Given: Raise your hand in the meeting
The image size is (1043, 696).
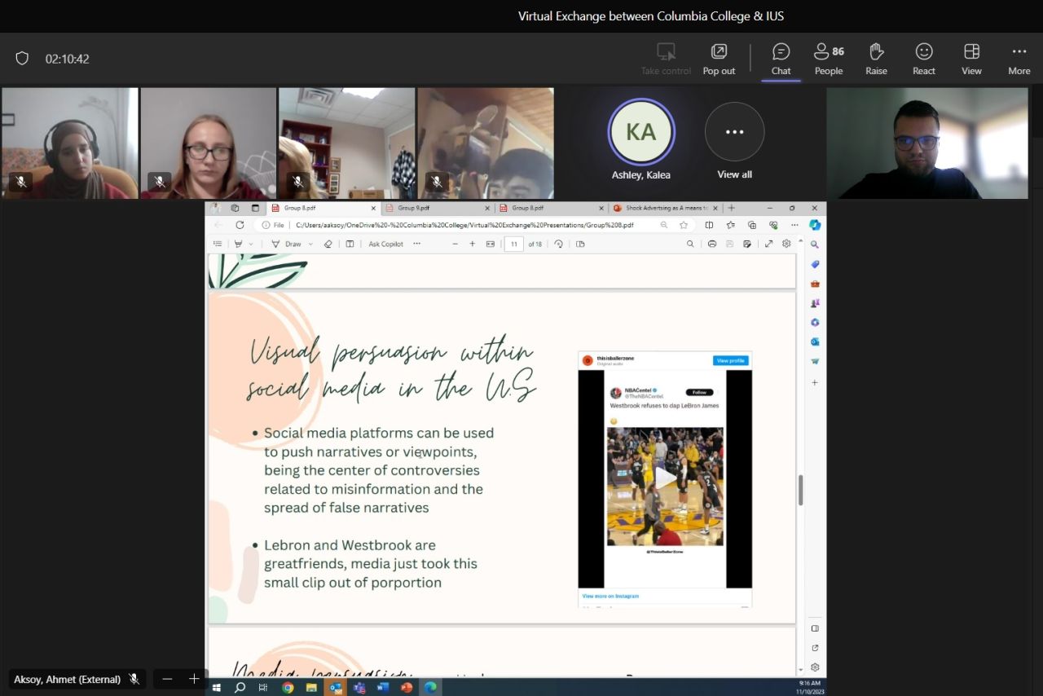Looking at the screenshot, I should tap(876, 59).
